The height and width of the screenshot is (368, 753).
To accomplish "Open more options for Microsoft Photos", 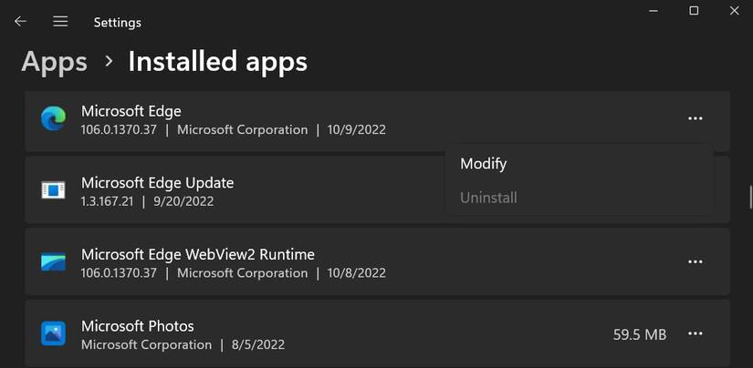I will (695, 334).
